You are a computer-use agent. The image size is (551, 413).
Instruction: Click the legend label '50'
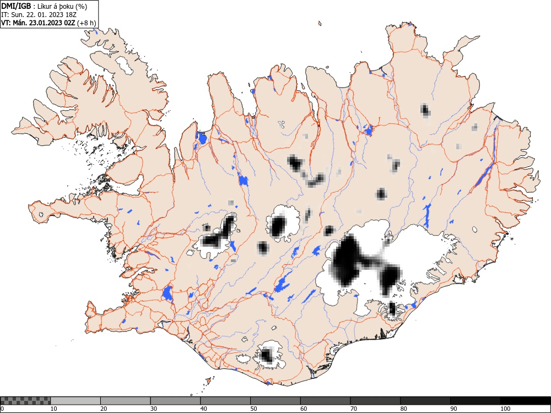(253, 409)
